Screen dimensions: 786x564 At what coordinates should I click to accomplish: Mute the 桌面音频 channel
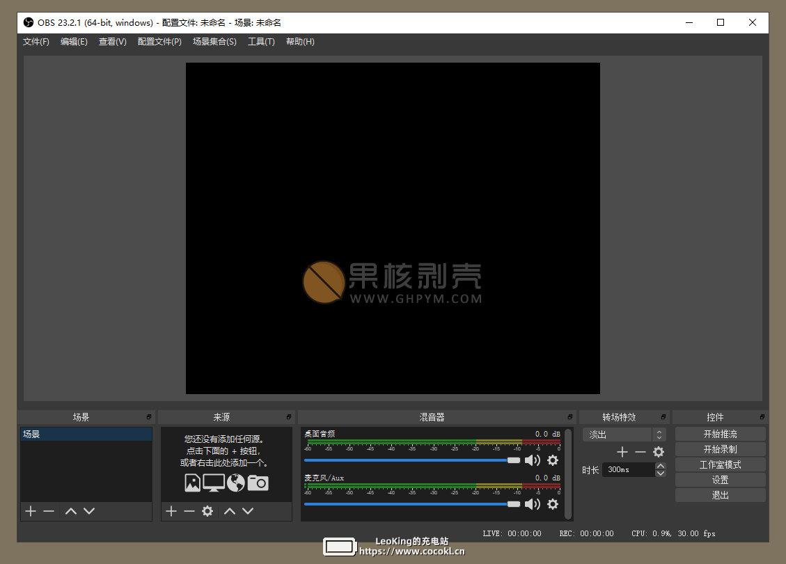coord(533,460)
